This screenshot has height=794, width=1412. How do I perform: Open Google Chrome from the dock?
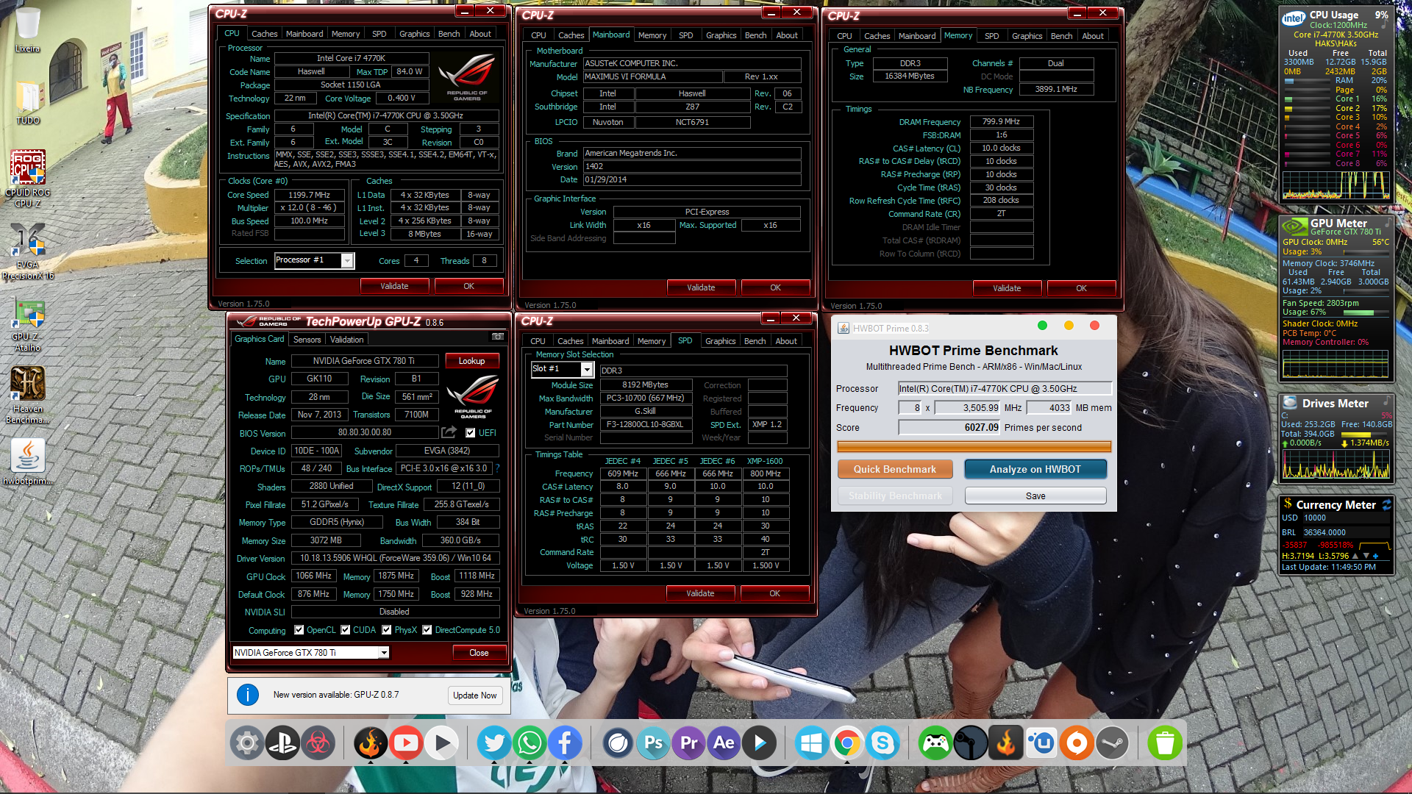pyautogui.click(x=847, y=743)
